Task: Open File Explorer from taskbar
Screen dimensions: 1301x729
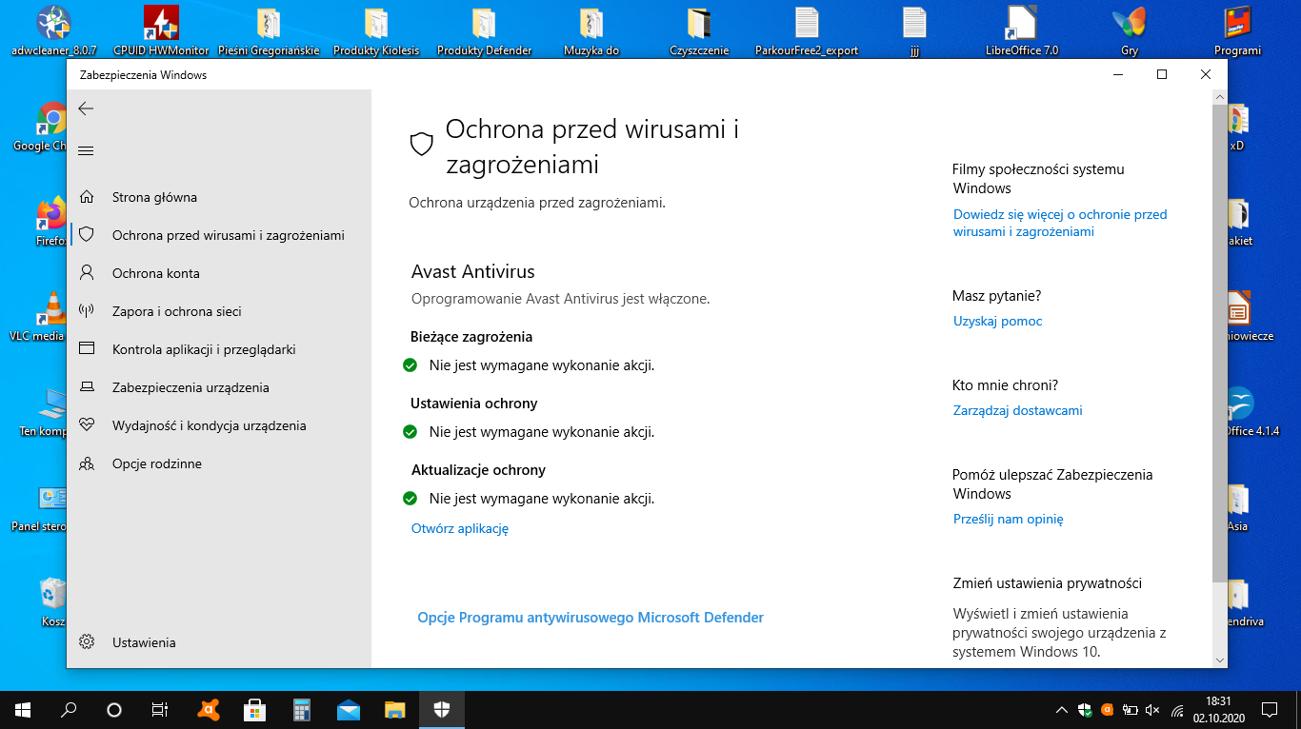Action: point(395,710)
